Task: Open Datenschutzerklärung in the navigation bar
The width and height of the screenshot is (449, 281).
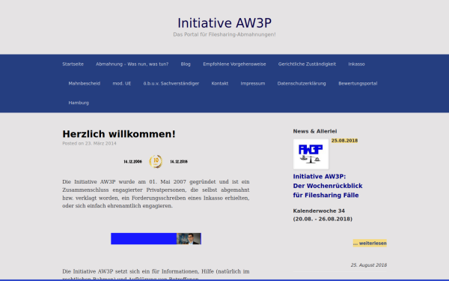Action: [x=302, y=83]
